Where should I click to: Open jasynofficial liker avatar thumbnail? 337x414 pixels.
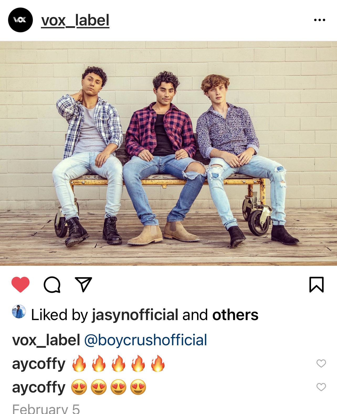pyautogui.click(x=19, y=311)
